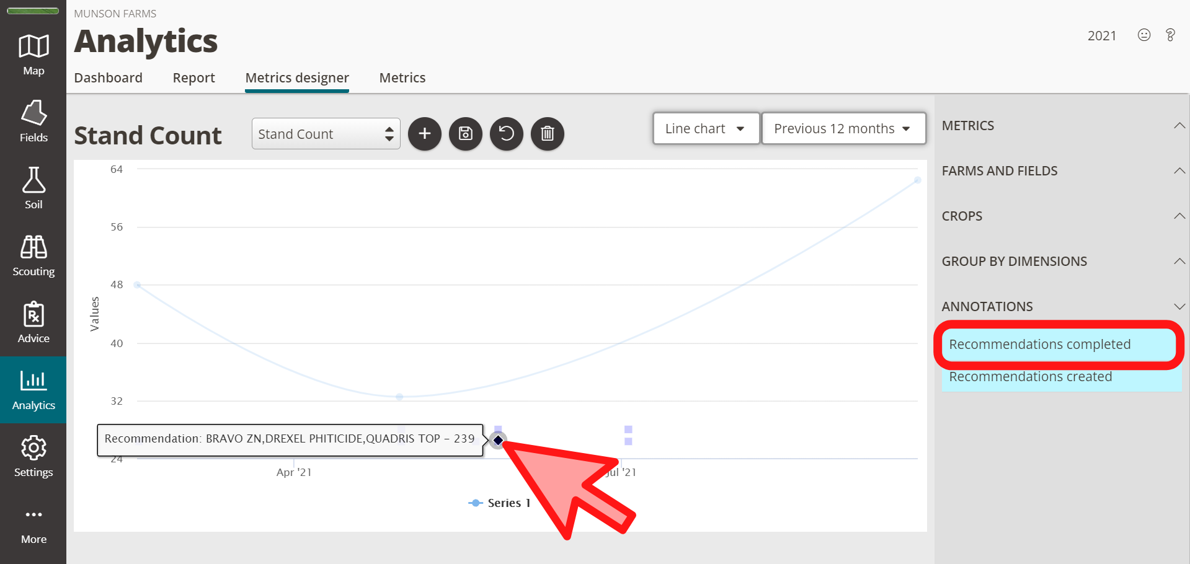The height and width of the screenshot is (564, 1190).
Task: Click the annotation squares near Jul '21
Action: point(628,435)
